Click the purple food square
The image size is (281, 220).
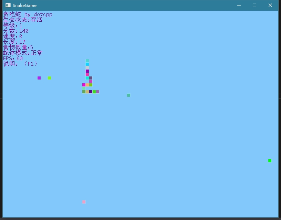point(39,78)
